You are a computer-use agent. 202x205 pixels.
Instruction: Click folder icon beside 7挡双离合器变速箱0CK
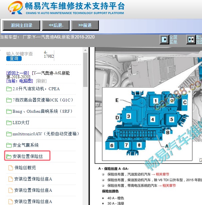click(9, 100)
